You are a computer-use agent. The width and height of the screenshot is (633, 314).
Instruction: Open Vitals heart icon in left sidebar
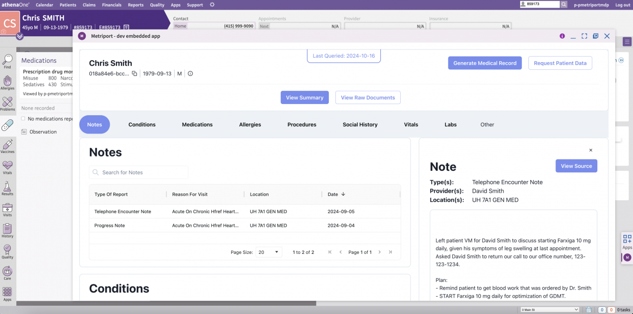7,168
